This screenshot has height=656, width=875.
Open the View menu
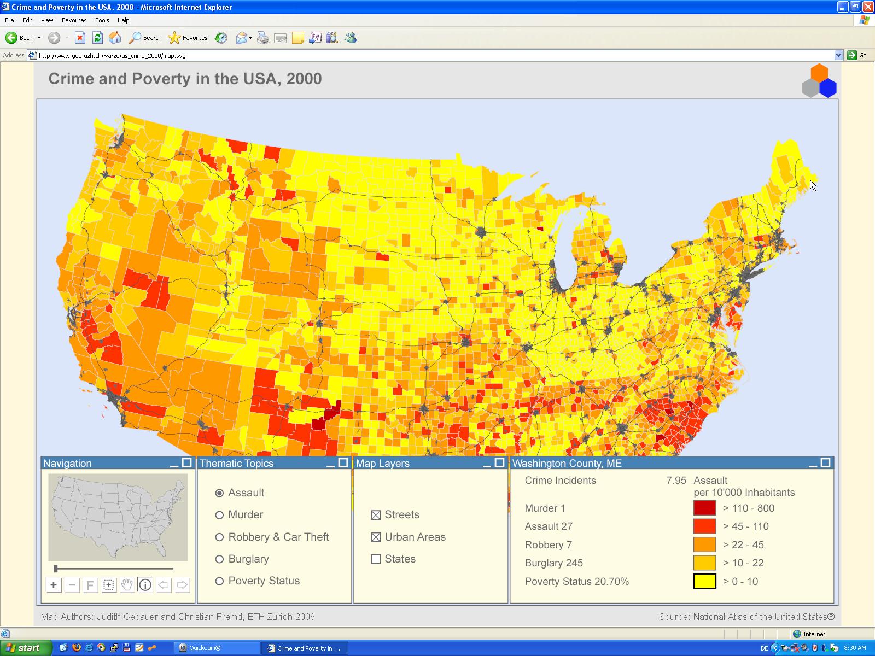[47, 20]
